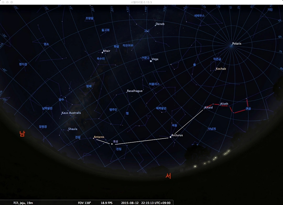283x205 pixels.
Task: Select the star Antares
Action: 94,138
